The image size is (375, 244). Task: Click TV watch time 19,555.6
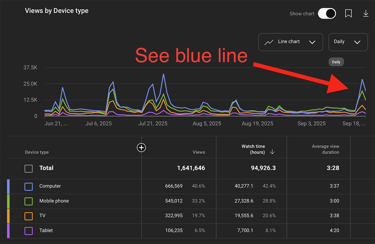pyautogui.click(x=244, y=216)
